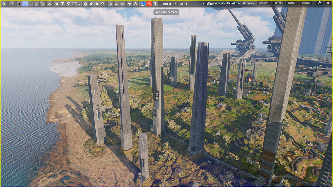The height and width of the screenshot is (187, 333).
Task: Open help via question mark icon
Action: [155, 4]
